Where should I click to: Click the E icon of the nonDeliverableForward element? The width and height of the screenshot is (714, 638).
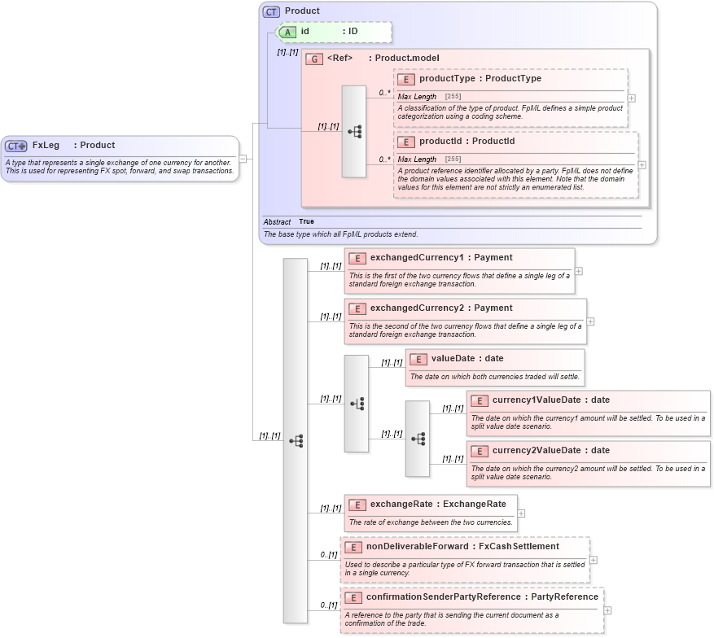coord(353,548)
